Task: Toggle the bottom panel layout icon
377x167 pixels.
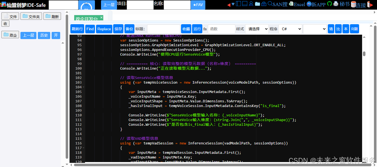Action: (x=245, y=4)
